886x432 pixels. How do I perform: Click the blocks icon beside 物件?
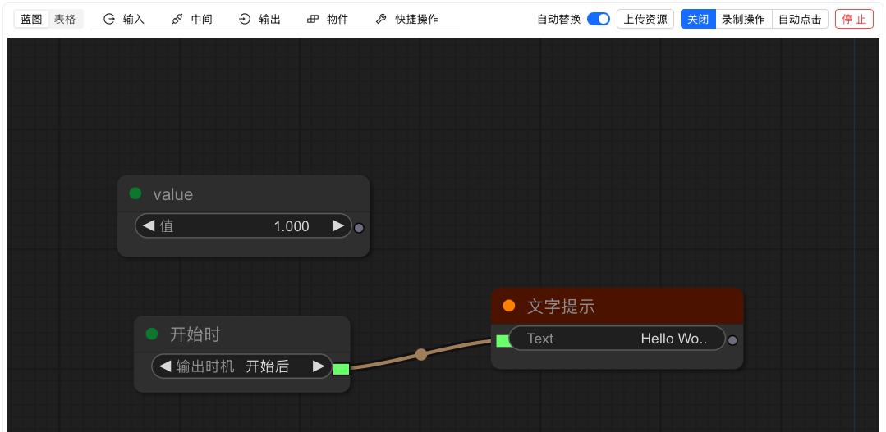[313, 19]
